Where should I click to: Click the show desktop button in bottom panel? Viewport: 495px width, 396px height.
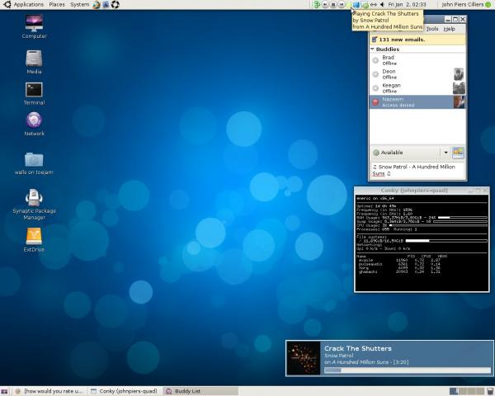click(5, 390)
